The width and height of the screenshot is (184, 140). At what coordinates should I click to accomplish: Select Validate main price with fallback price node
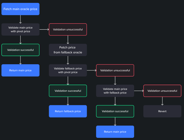click(115, 91)
